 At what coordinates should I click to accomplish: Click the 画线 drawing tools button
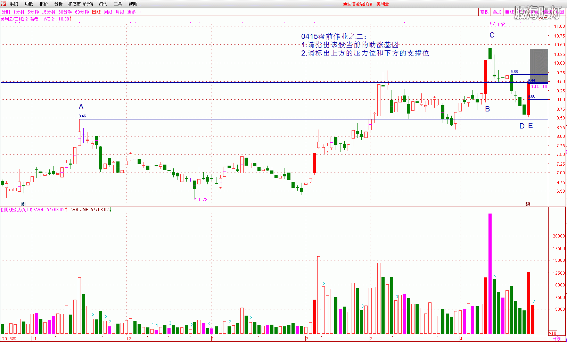pyautogui.click(x=510, y=12)
